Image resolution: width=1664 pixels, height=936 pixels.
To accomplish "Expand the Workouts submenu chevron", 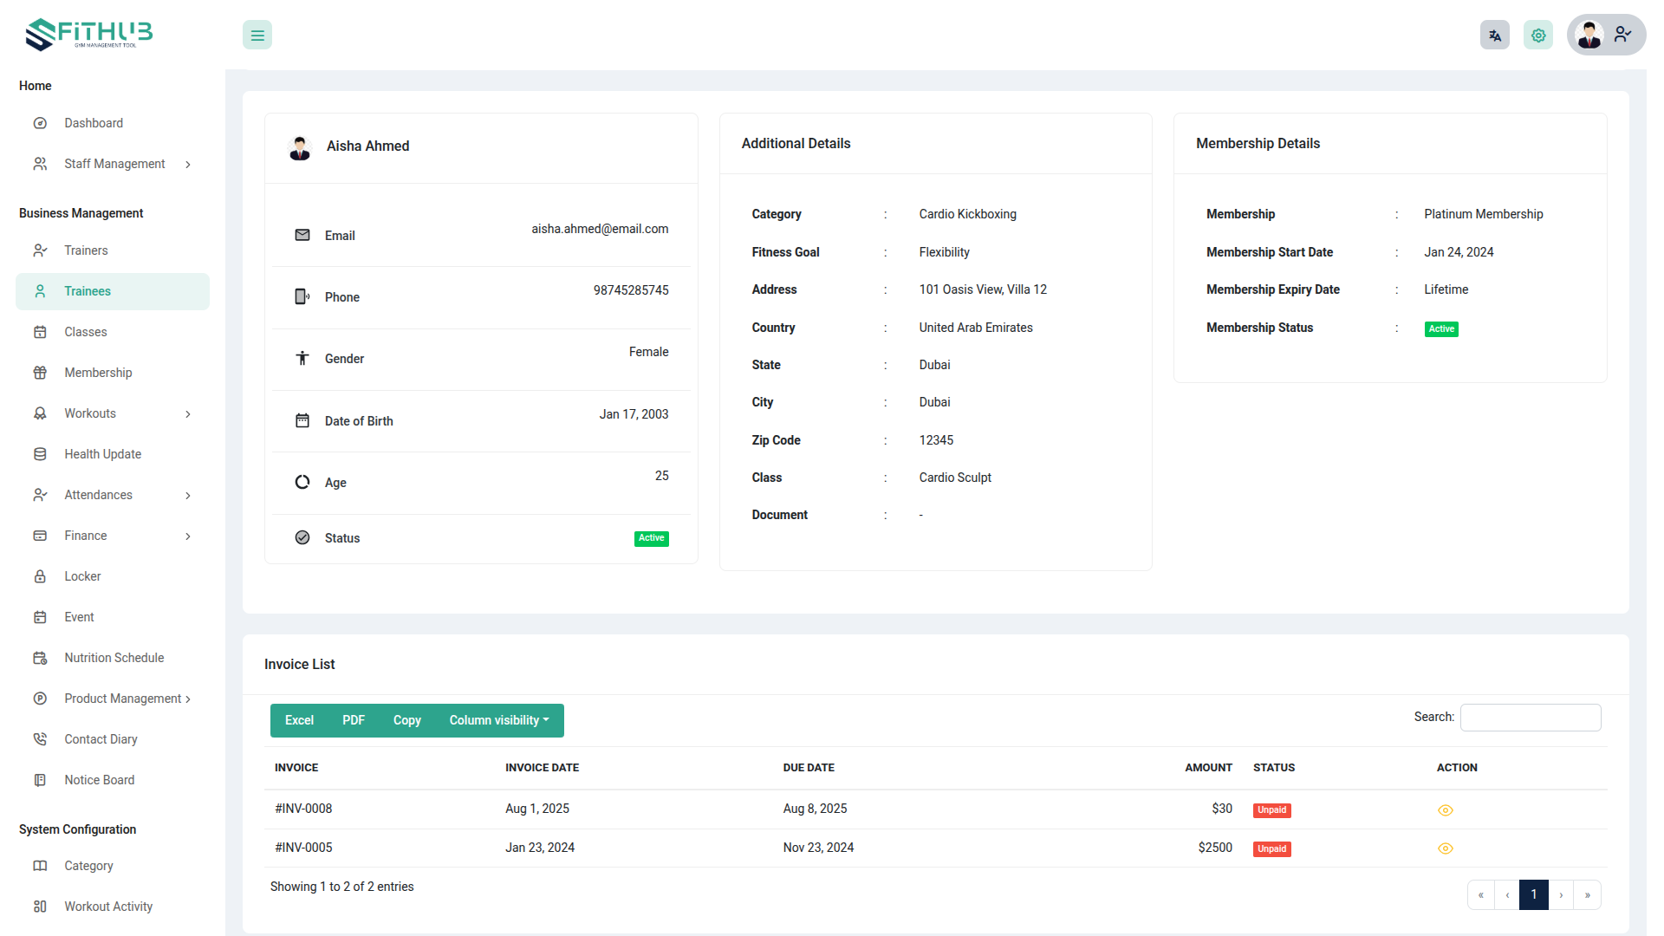I will click(x=188, y=414).
